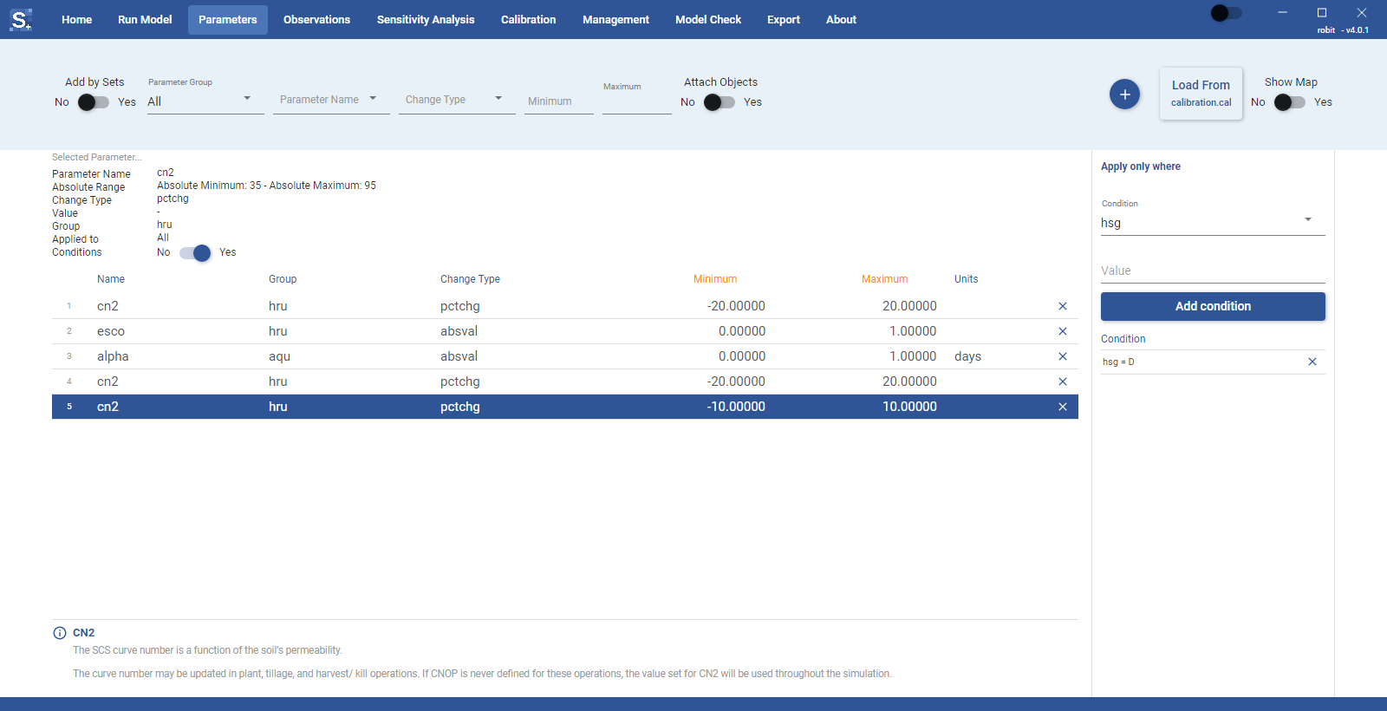The image size is (1387, 711).
Task: Click the Minimum input field
Action: [558, 101]
